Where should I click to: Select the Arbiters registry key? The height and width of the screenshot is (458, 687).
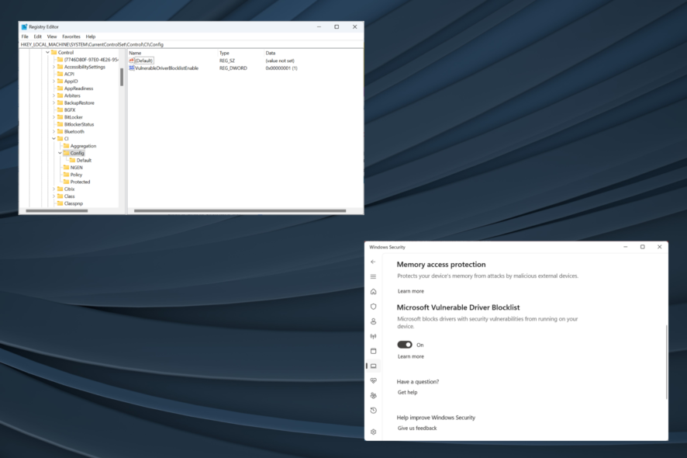72,95
